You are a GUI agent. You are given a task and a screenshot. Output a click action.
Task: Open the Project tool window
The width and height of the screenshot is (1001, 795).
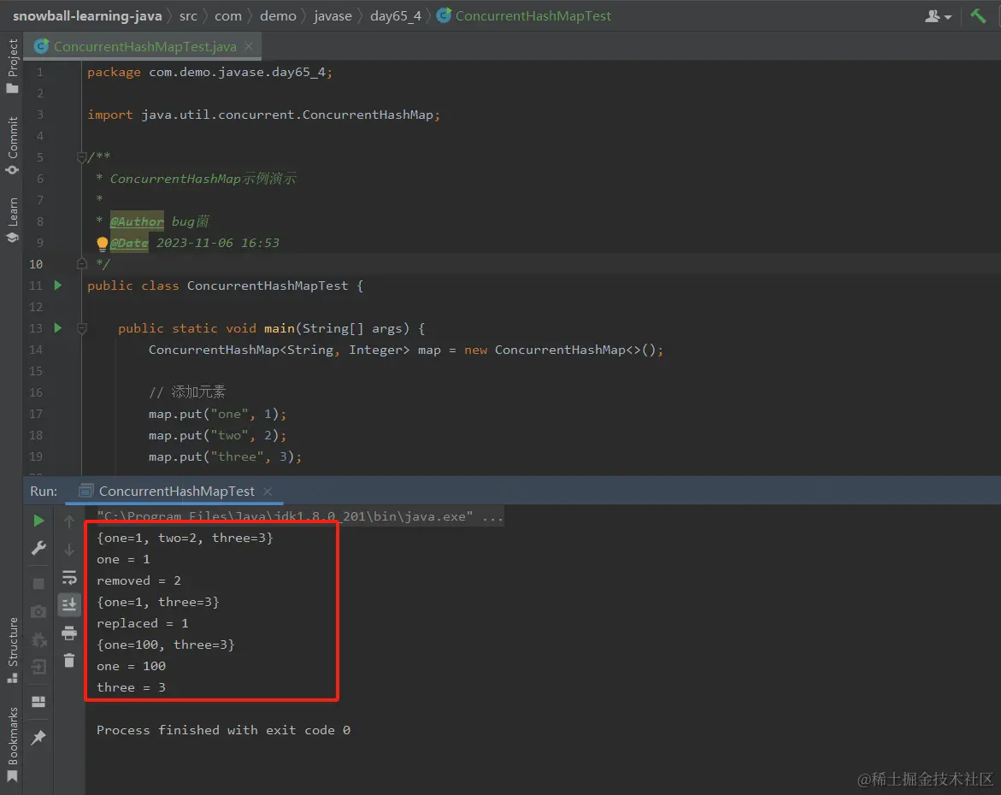(x=12, y=67)
